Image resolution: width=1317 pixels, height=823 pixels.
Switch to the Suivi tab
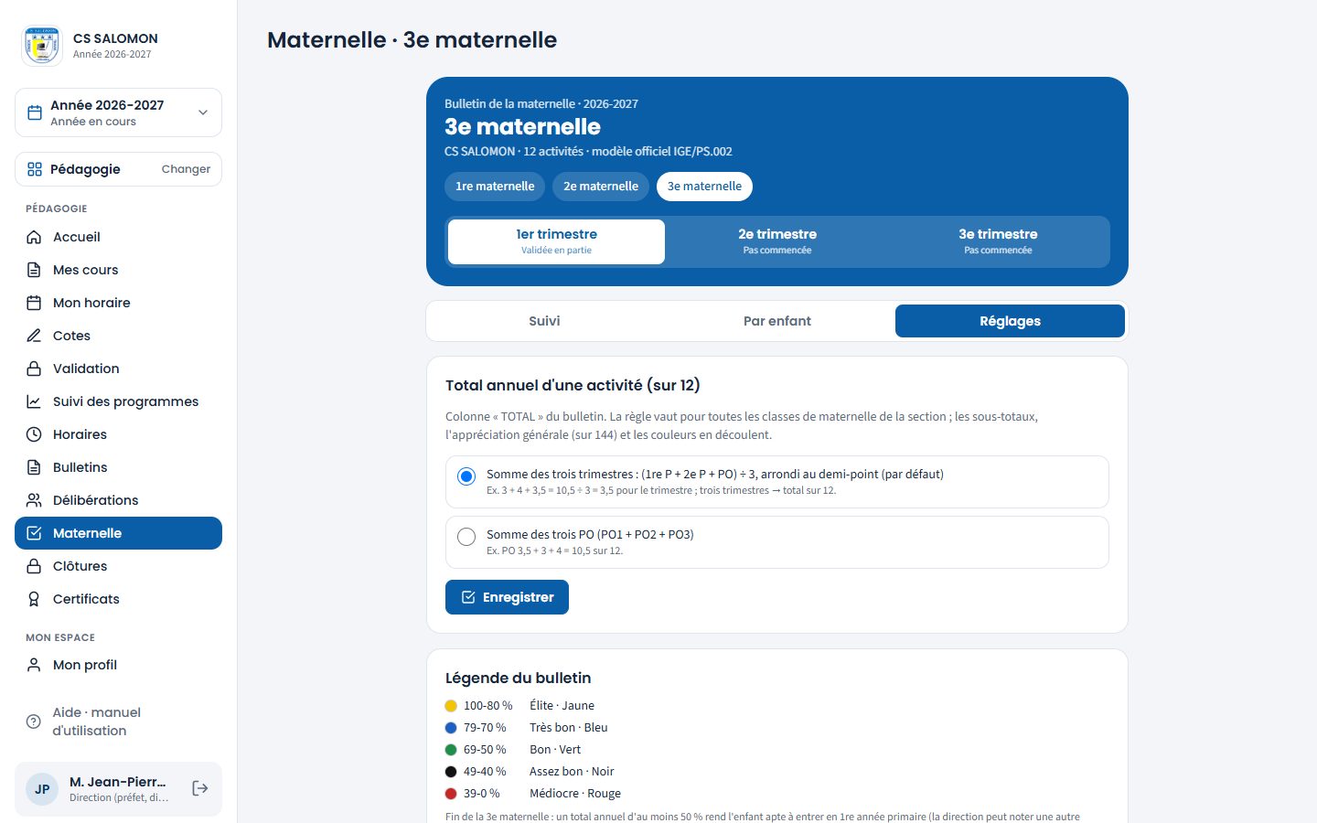click(544, 321)
